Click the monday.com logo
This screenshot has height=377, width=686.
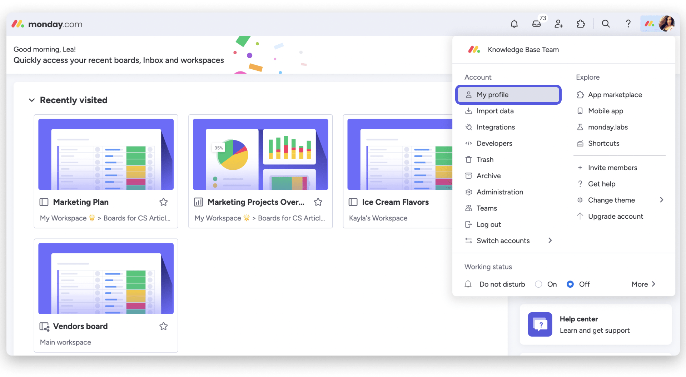click(x=47, y=24)
